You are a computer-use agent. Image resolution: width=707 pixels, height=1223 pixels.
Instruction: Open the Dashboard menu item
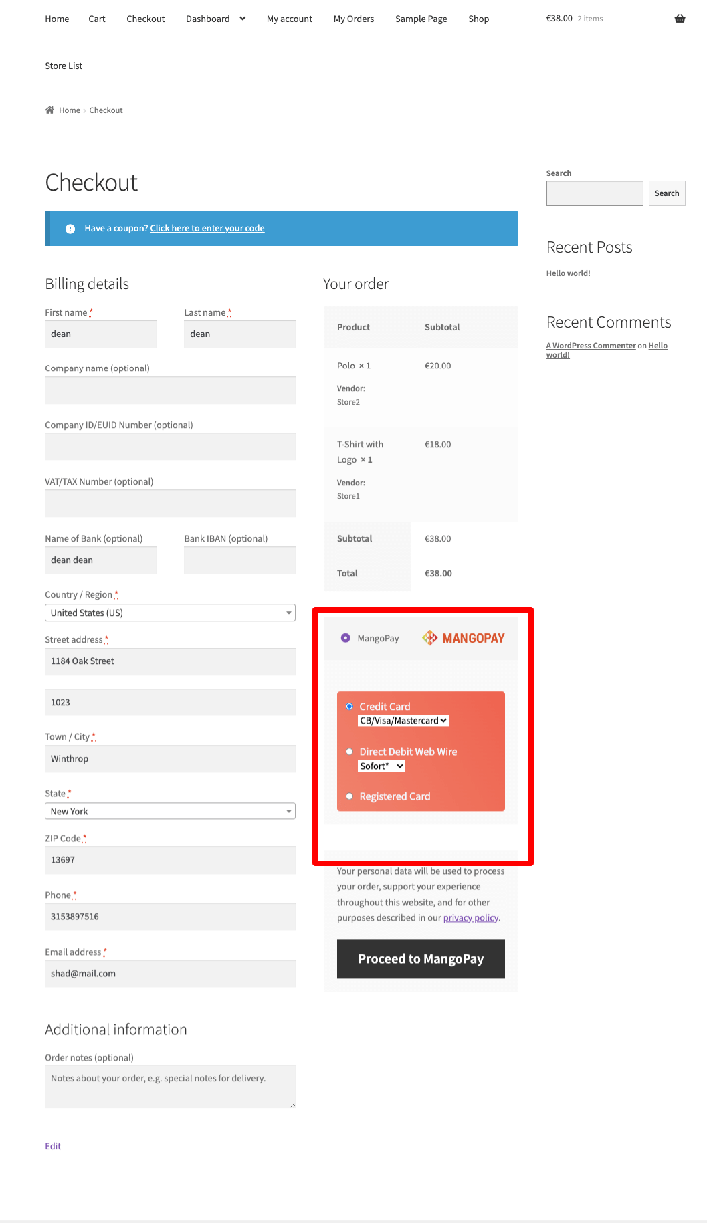[208, 19]
